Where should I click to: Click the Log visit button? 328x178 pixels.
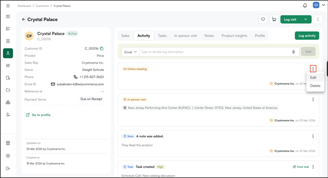coord(290,20)
